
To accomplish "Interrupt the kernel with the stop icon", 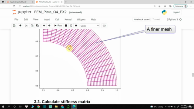I will click(66, 25).
